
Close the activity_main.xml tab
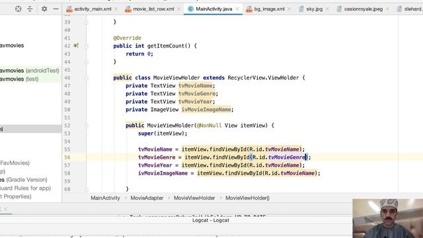(x=116, y=9)
